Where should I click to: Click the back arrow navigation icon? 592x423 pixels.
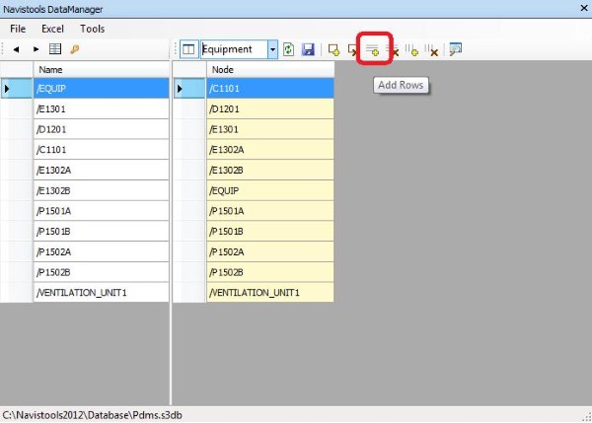click(x=17, y=49)
